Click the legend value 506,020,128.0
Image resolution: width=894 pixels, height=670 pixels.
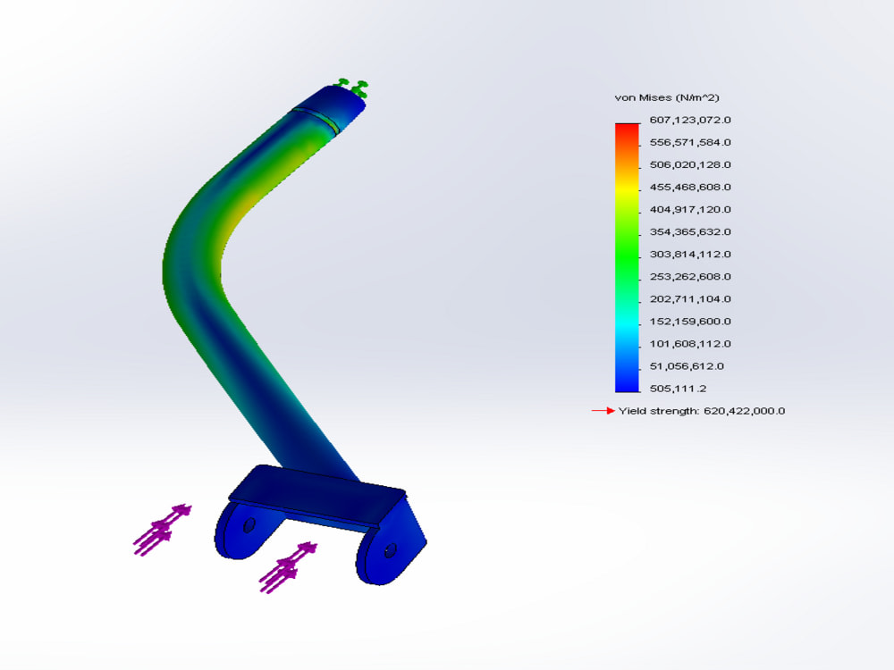pyautogui.click(x=690, y=164)
